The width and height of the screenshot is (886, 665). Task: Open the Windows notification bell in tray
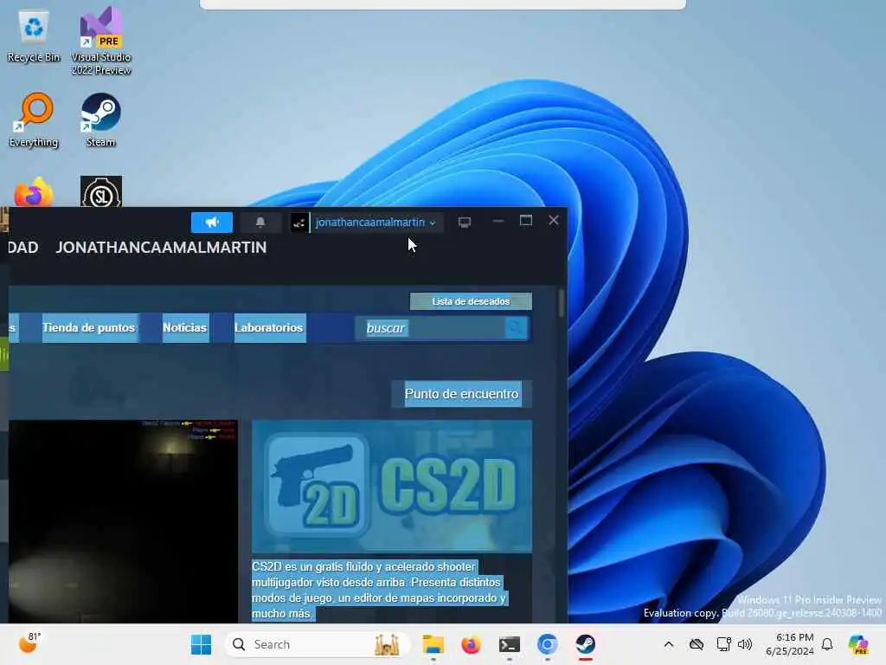tap(827, 644)
